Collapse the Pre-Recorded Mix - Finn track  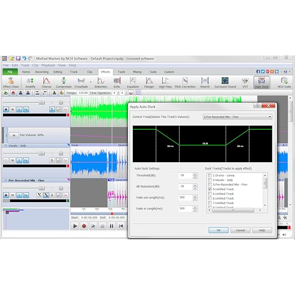[5, 180]
